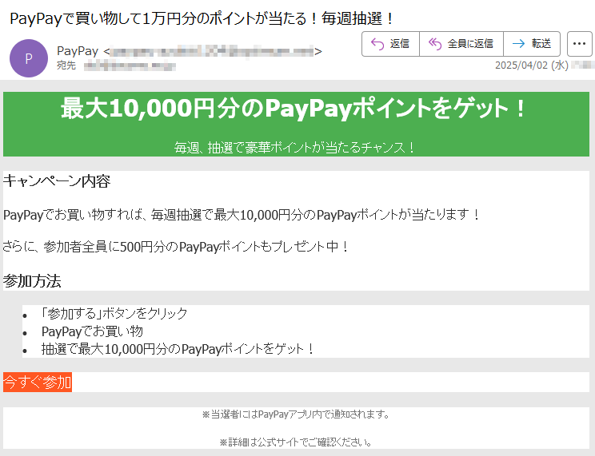This screenshot has height=456, width=595.
Task: Click the PayPay sender name
Action: coord(78,51)
